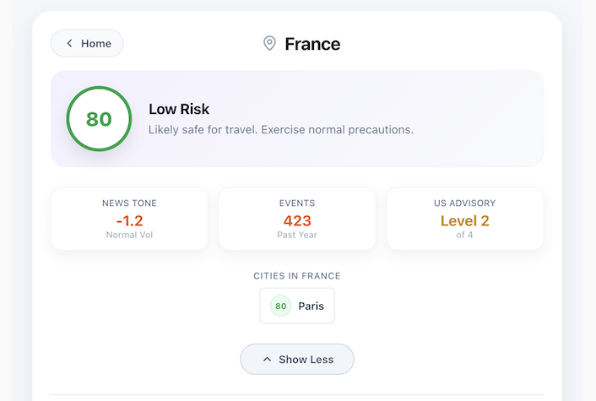Viewport: 596px width, 401px height.
Task: Click the Cities in France label
Action: click(297, 276)
